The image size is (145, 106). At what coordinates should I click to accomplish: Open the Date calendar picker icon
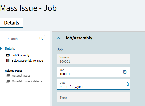coord(127,84)
